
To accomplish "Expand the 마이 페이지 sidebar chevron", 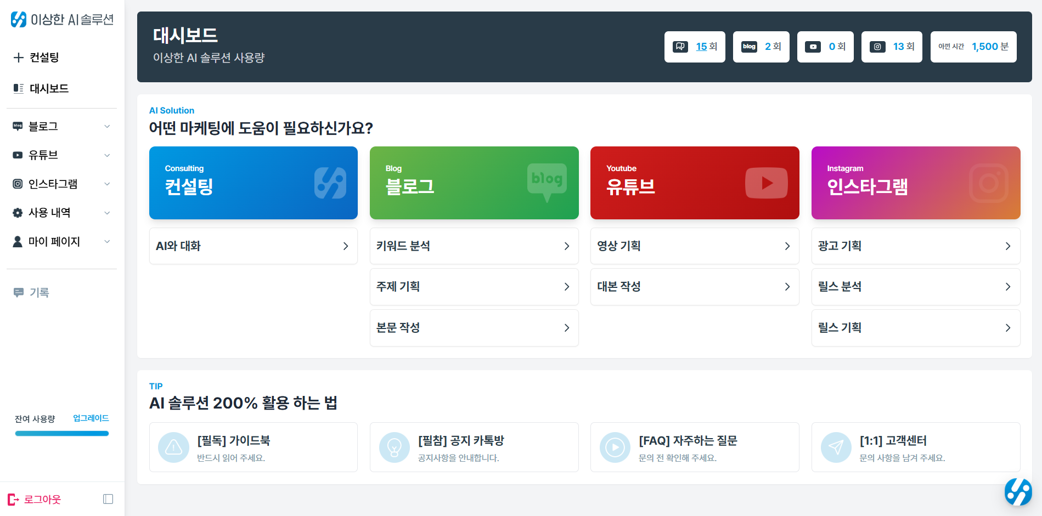I will (x=107, y=241).
